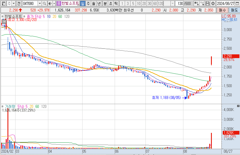
Task: Click the 최저 1,169 (08/05) low marker
Action: tap(166, 97)
